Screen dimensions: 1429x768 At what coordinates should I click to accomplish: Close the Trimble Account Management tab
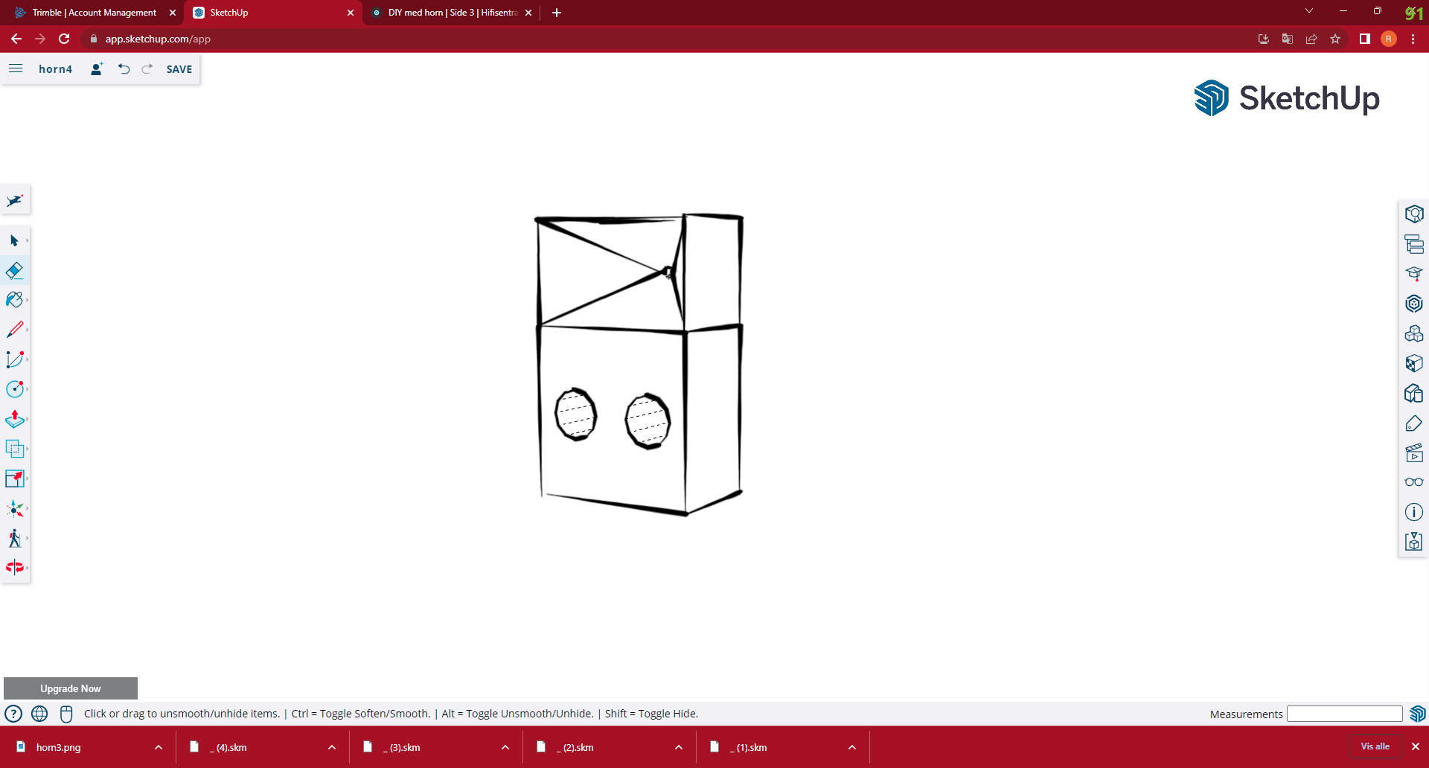click(173, 13)
